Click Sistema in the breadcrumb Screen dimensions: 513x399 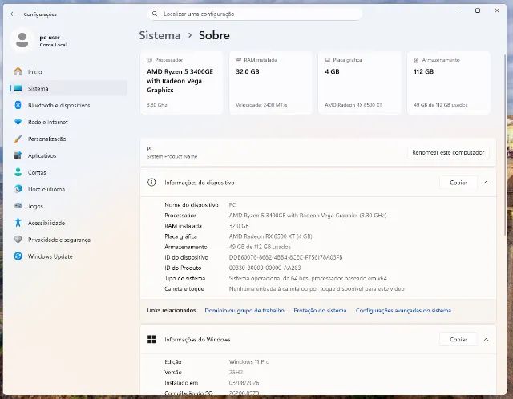(x=160, y=35)
